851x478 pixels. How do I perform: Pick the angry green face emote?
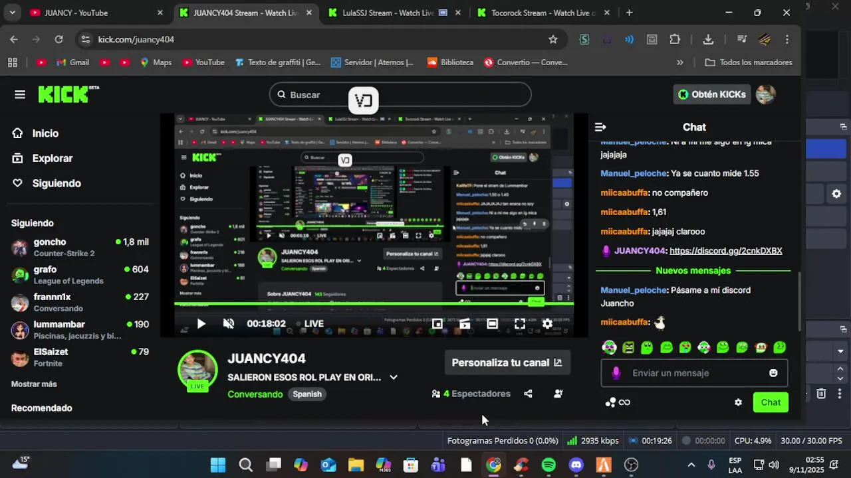(x=628, y=347)
